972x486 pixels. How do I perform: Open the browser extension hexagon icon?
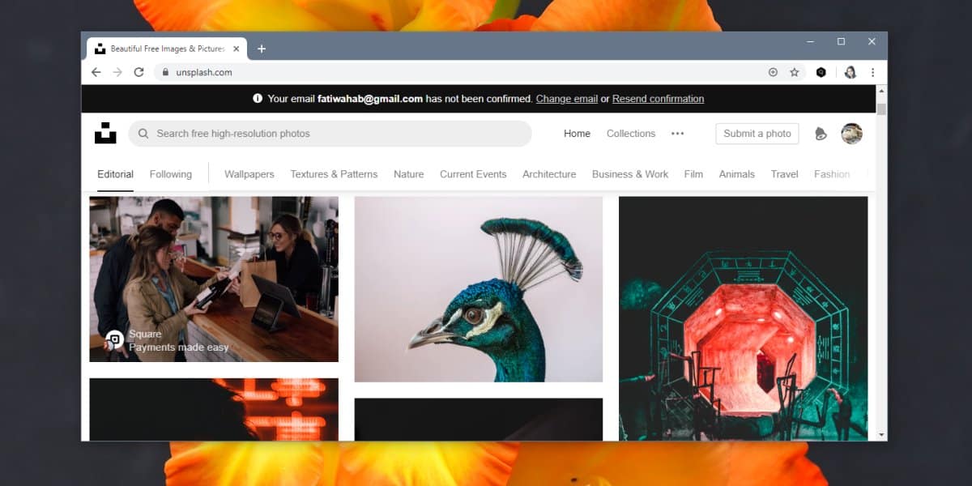[x=821, y=72]
